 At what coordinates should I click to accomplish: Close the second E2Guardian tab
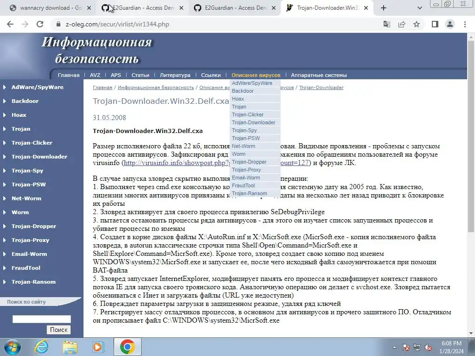[x=274, y=8]
